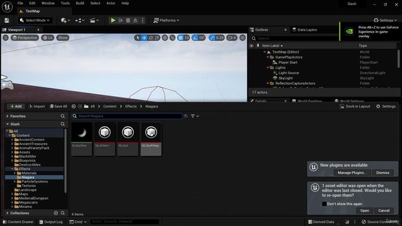Activate the scale tool in the viewport
Image resolution: width=402 pixels, height=226 pixels.
(x=157, y=38)
